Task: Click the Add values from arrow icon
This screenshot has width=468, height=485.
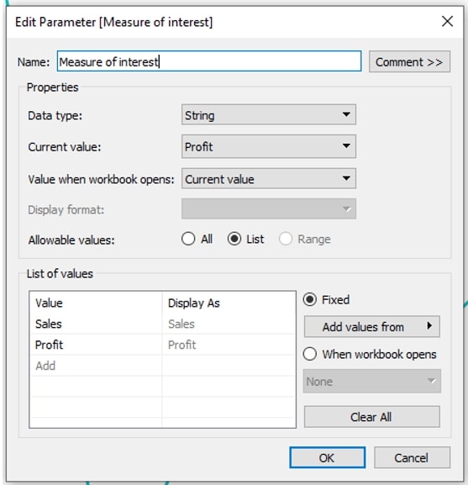Action: coord(429,325)
